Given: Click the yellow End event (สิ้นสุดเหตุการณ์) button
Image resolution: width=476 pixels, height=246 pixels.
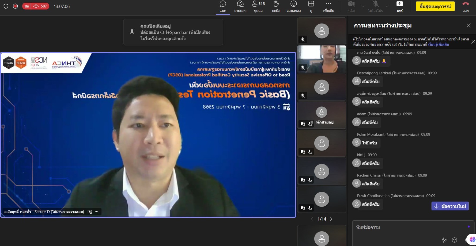Looking at the screenshot, I should click(435, 6).
